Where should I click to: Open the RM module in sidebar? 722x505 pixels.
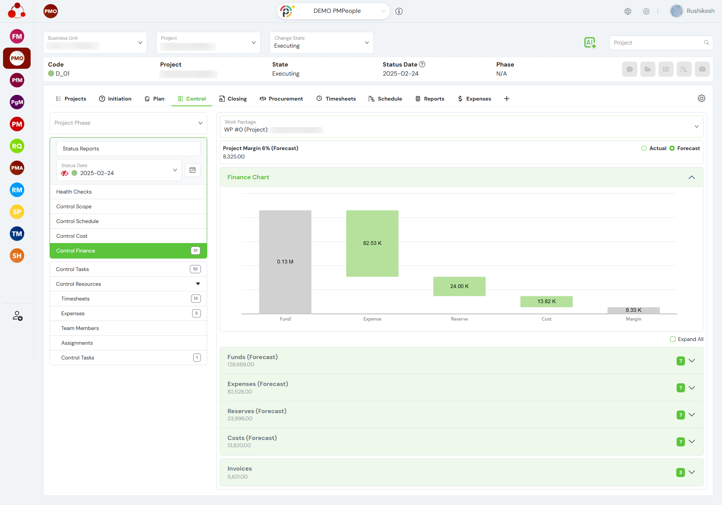coord(17,190)
